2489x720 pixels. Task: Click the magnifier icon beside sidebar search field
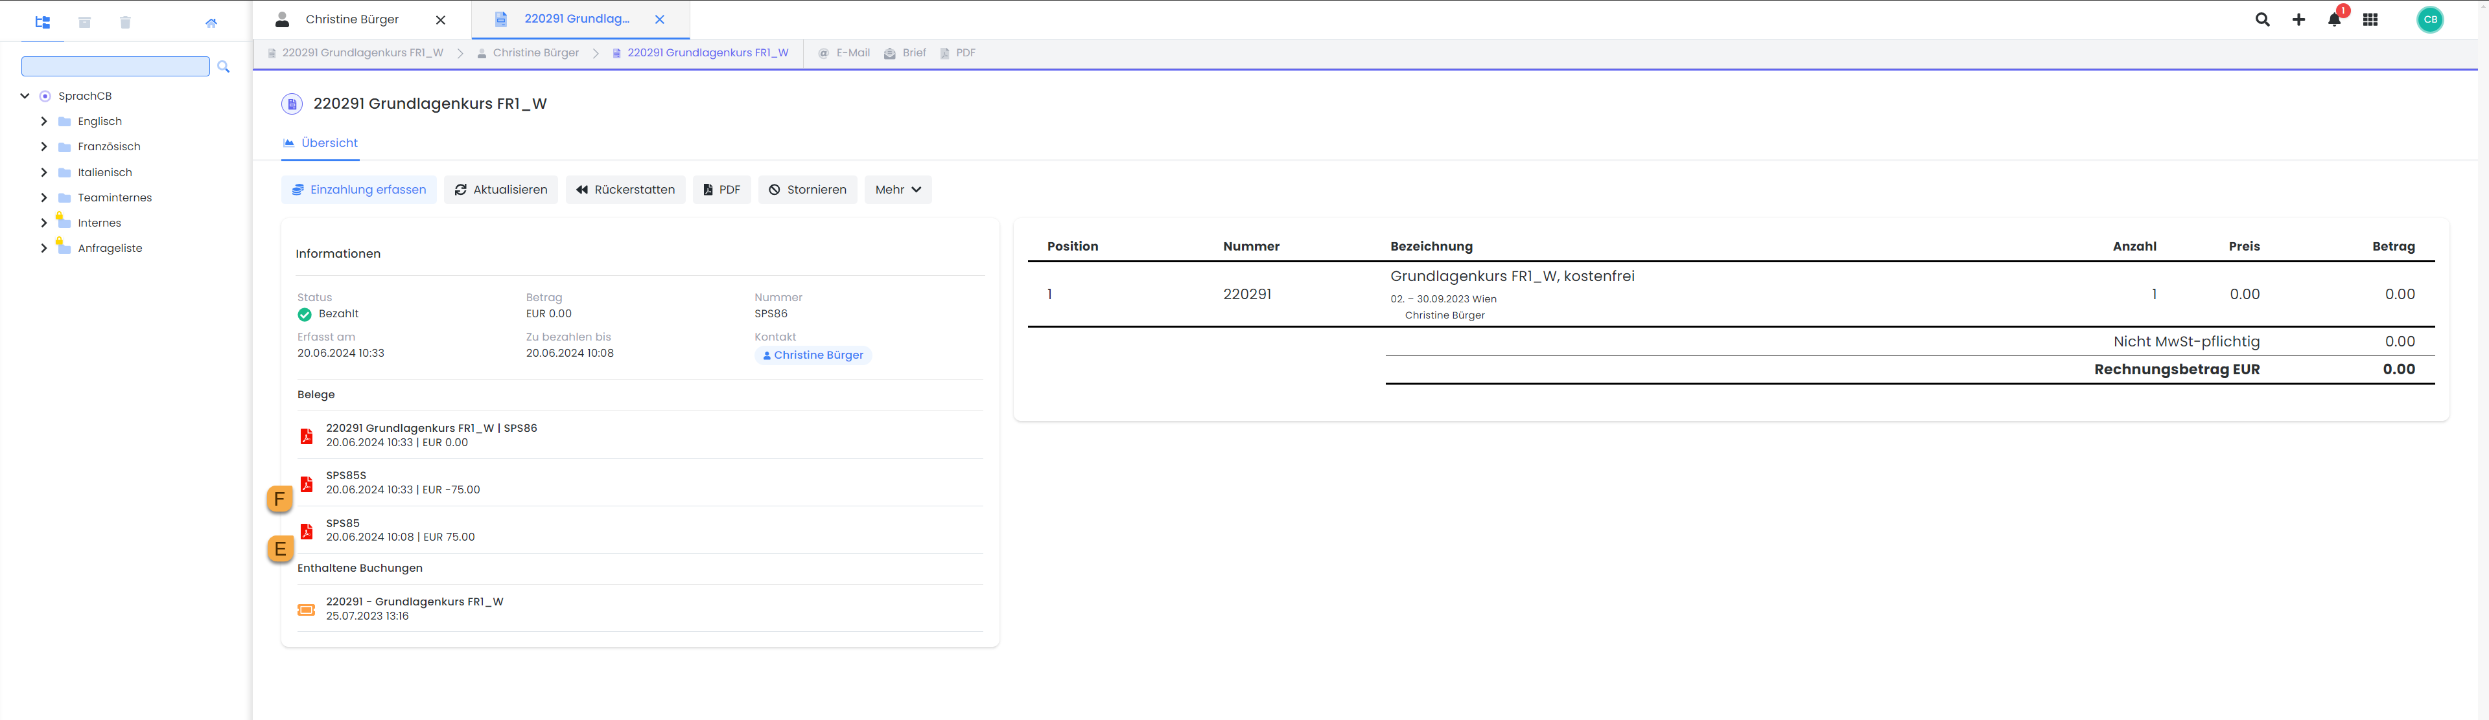point(223,67)
